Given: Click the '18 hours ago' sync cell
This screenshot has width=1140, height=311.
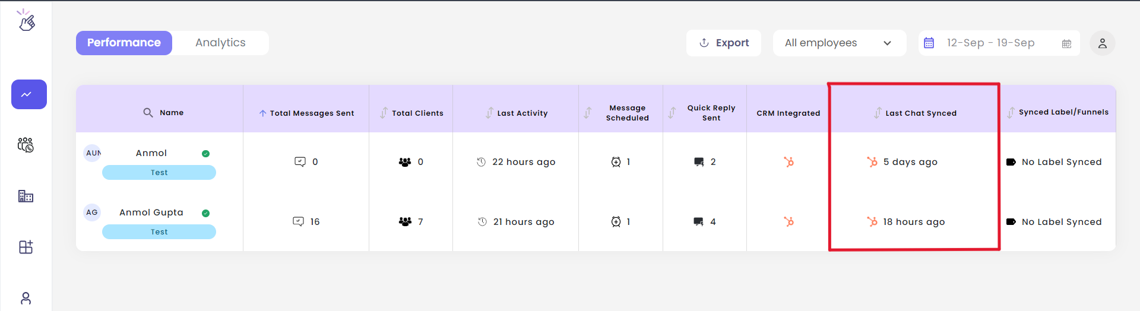Looking at the screenshot, I should [913, 222].
